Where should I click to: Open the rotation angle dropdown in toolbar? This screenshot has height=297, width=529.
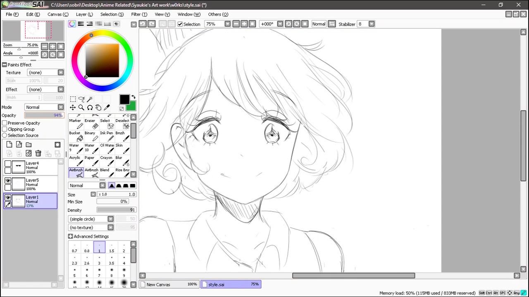point(280,24)
